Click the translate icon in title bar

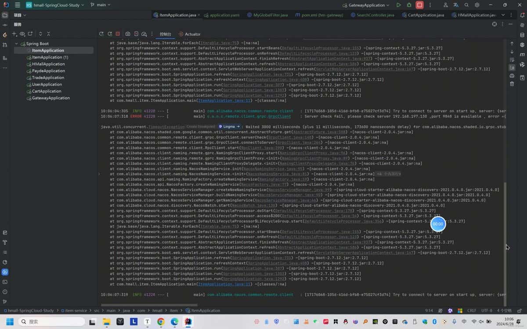(x=456, y=5)
